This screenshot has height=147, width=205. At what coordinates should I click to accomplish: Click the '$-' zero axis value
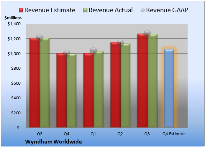point(19,128)
